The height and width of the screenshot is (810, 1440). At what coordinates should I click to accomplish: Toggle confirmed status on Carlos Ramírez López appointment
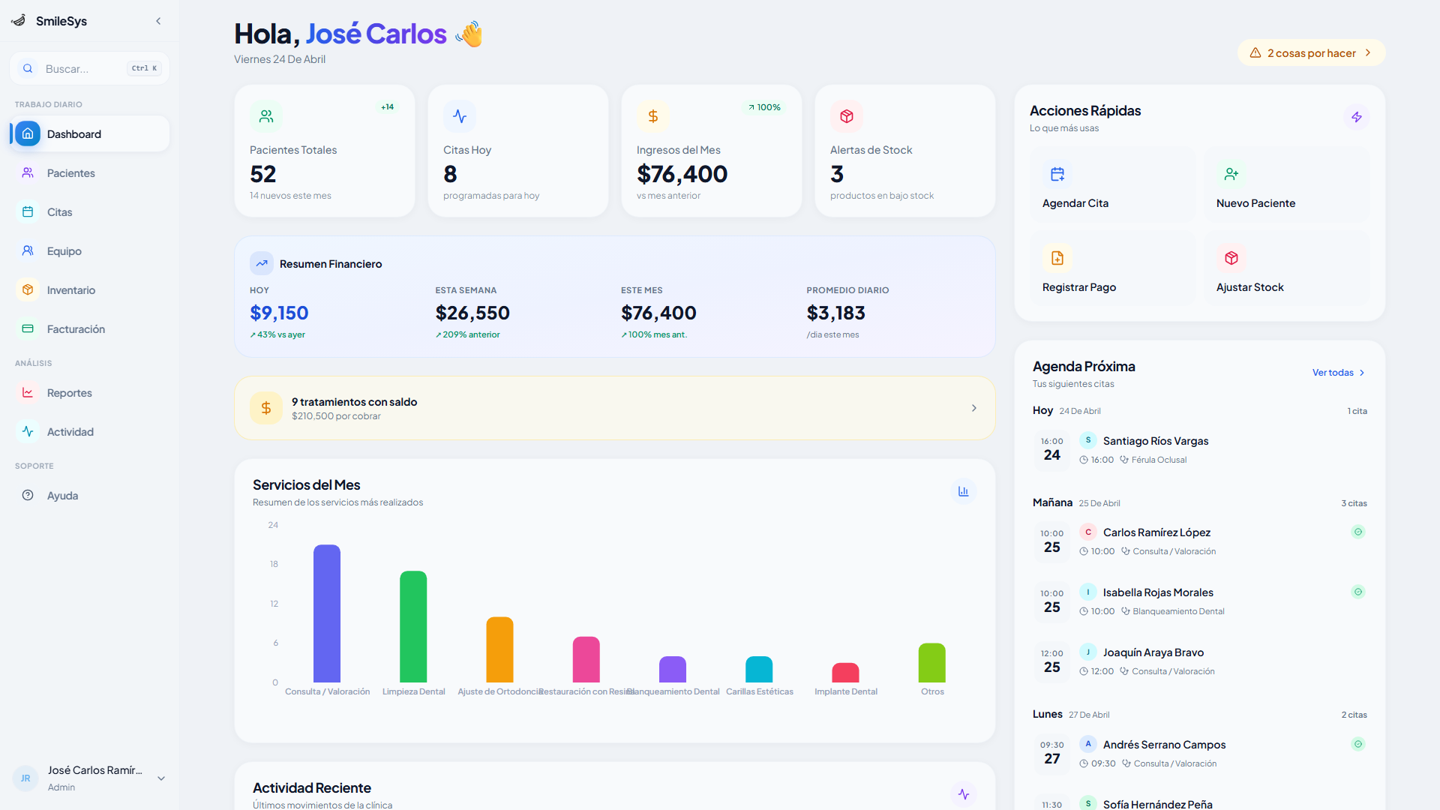point(1357,532)
